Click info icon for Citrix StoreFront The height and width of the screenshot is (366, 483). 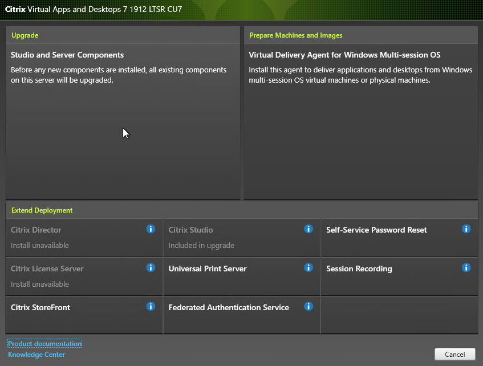click(x=151, y=307)
